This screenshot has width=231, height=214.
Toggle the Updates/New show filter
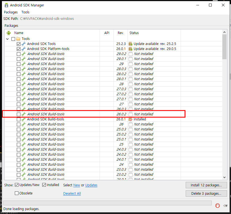point(17,185)
